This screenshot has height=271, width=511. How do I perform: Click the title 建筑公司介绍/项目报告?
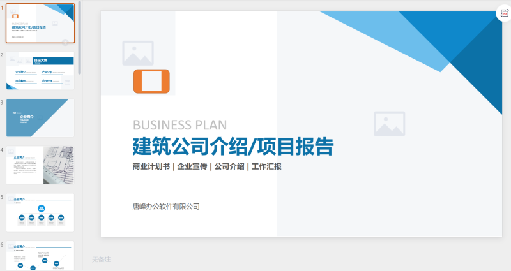(233, 147)
